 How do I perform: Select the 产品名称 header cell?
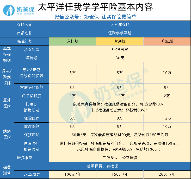pyautogui.click(x=24, y=33)
